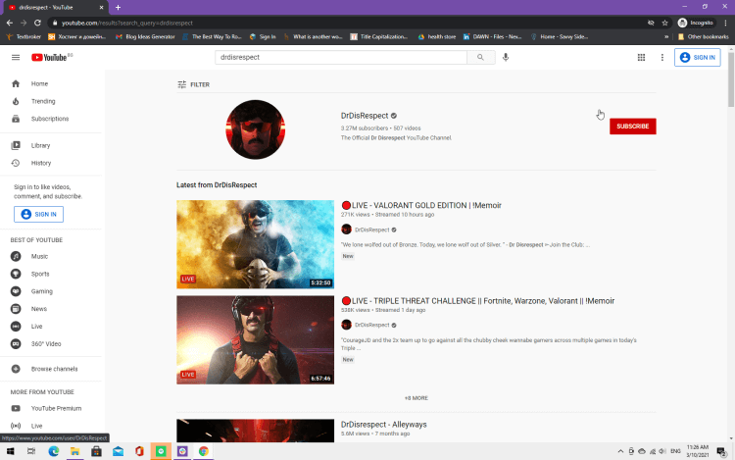Click the Gaming icon in the sidebar
Image resolution: width=735 pixels, height=460 pixels.
tap(16, 291)
